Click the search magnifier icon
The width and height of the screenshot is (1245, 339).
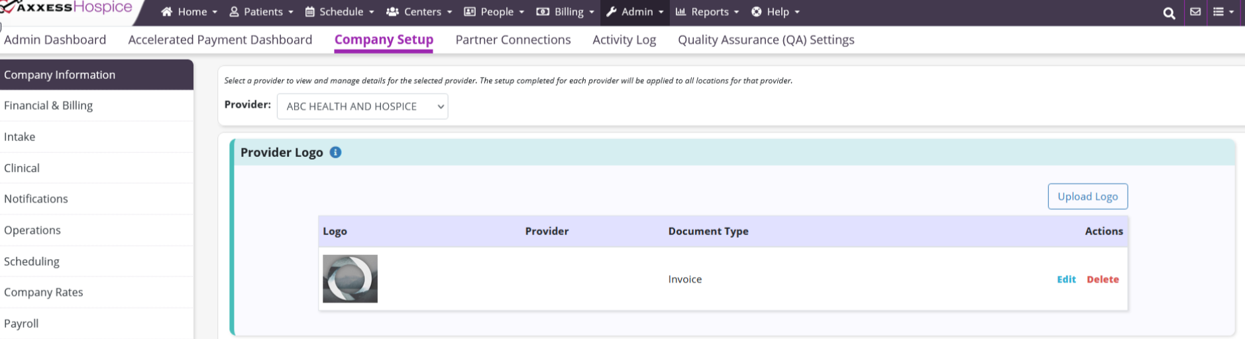[1169, 13]
